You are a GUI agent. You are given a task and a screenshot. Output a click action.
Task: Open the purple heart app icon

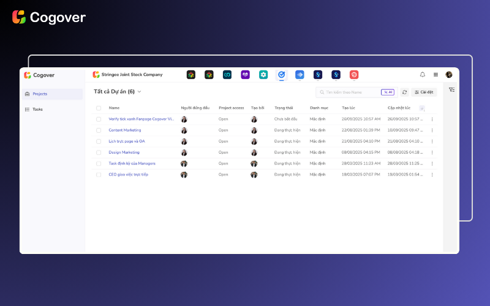coord(245,75)
